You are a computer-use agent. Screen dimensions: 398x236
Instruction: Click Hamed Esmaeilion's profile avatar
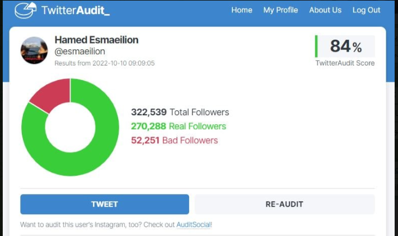coord(34,50)
